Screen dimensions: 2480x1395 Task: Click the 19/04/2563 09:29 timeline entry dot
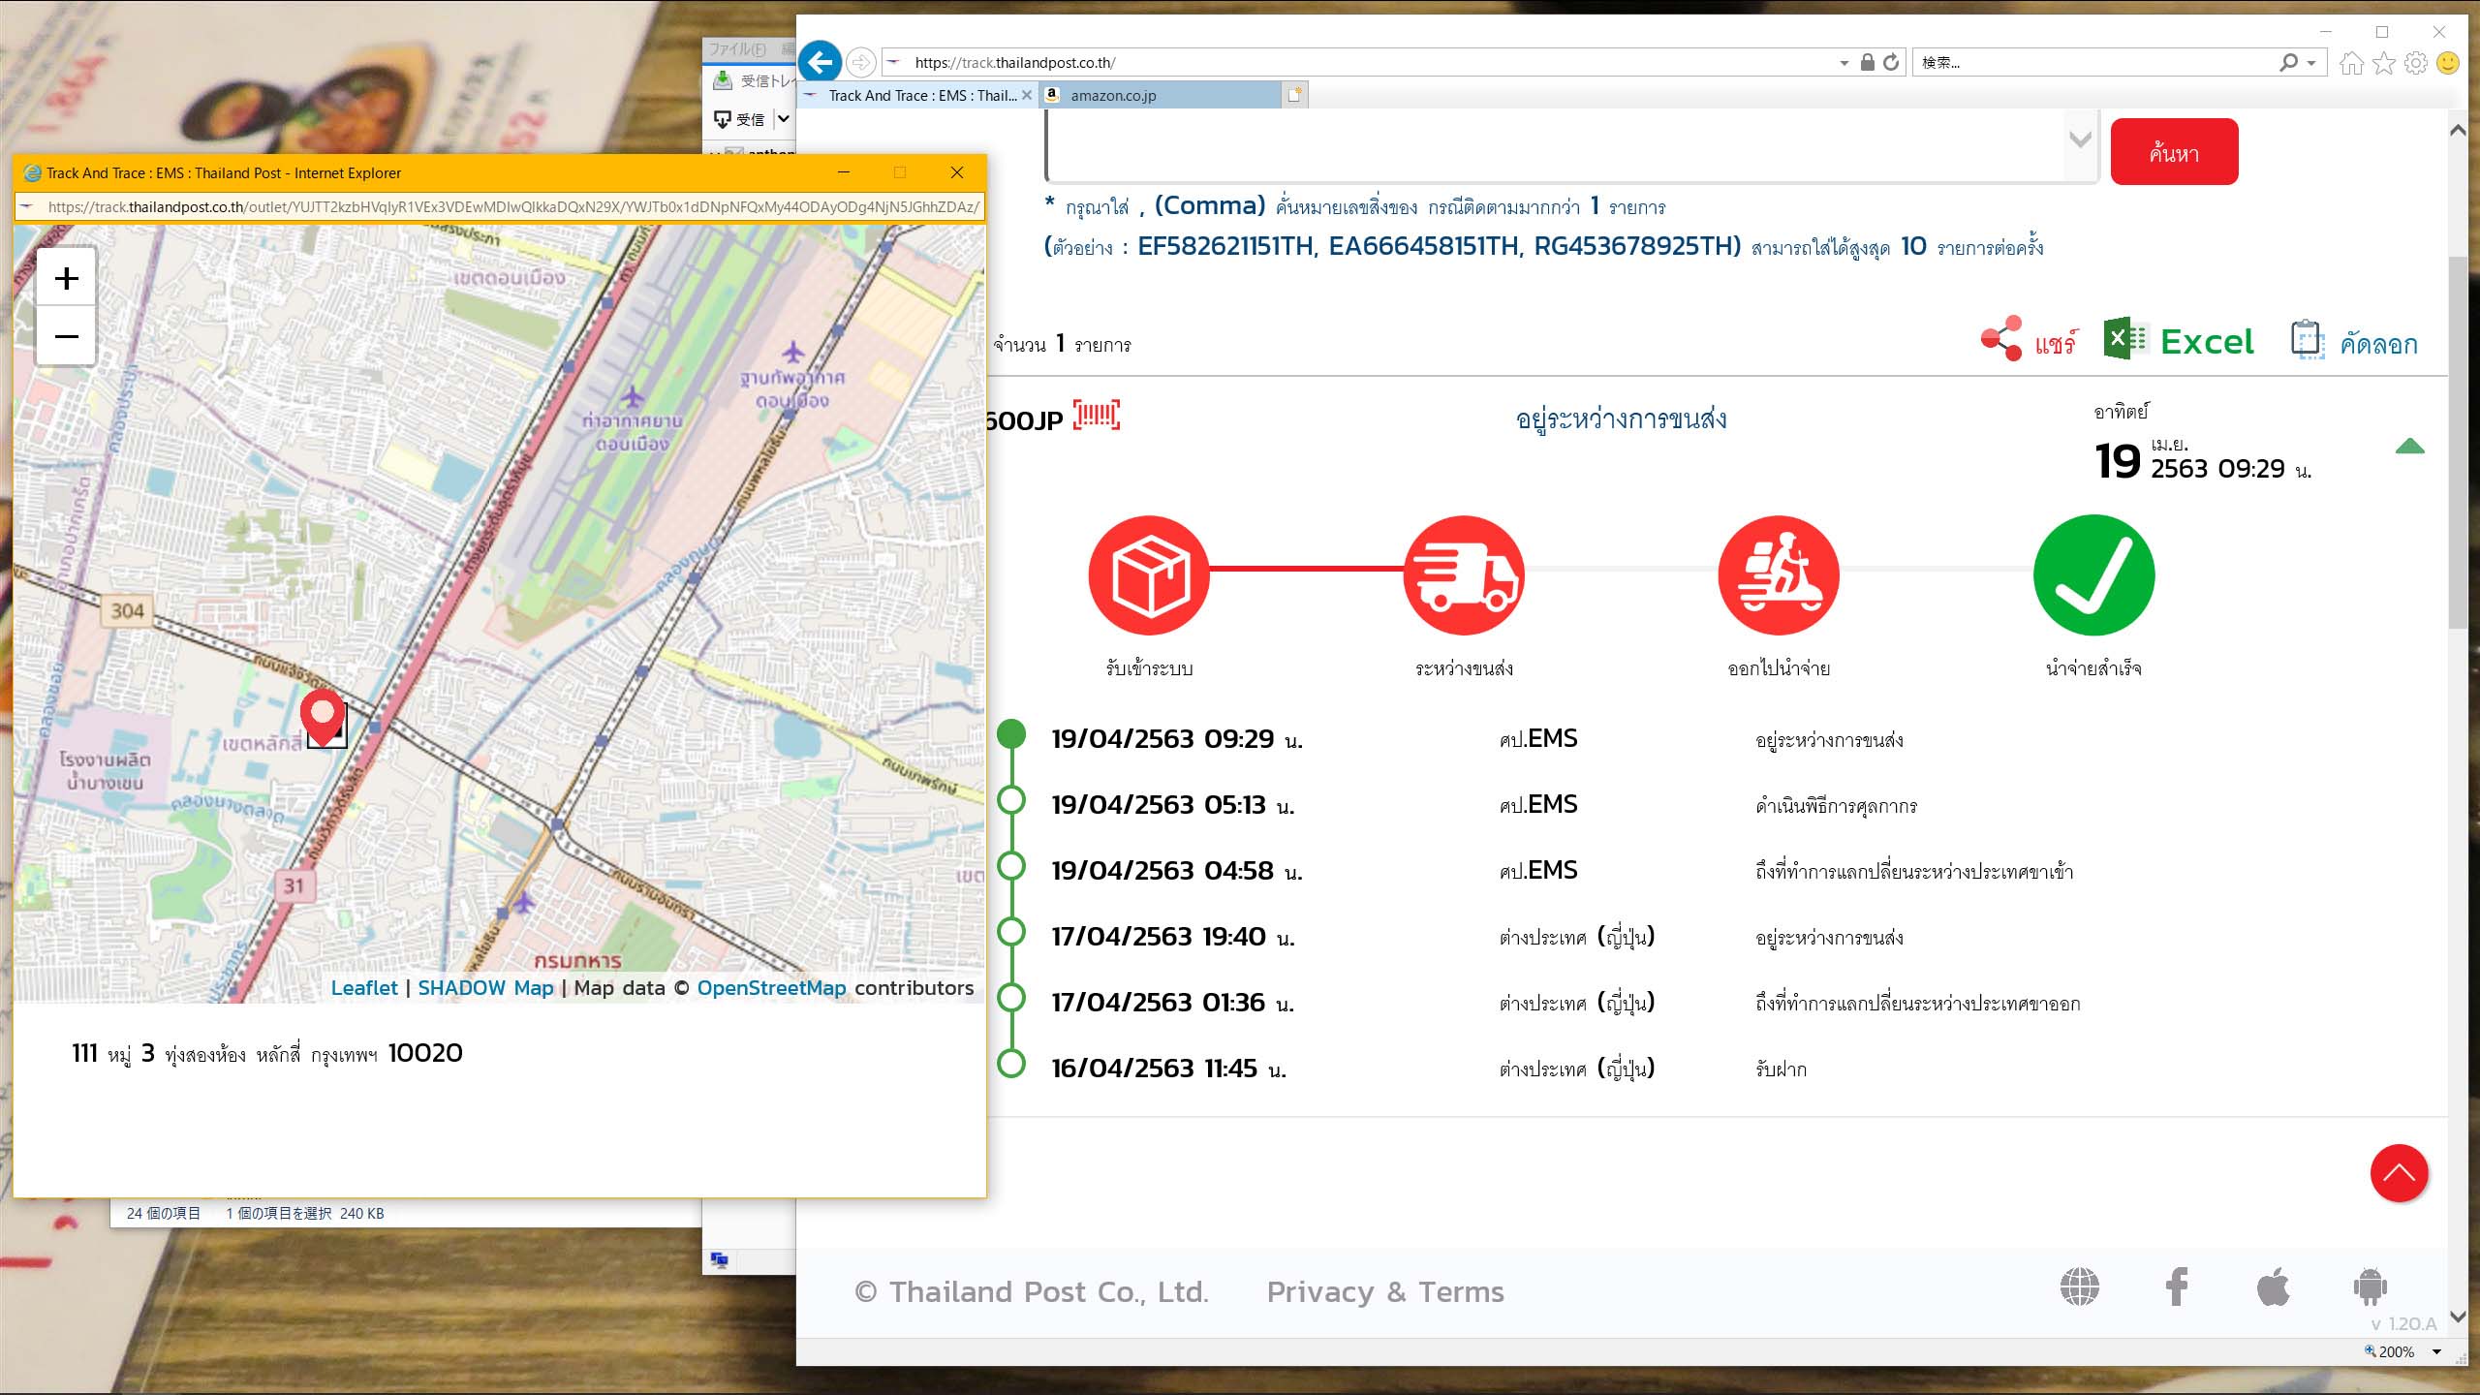(1011, 733)
